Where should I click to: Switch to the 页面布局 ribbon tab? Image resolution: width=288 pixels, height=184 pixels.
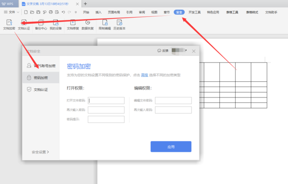(x=114, y=12)
